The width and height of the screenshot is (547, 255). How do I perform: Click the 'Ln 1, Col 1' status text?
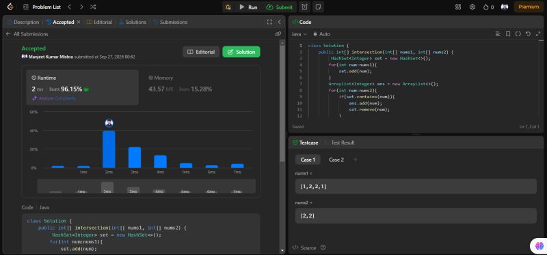529,127
